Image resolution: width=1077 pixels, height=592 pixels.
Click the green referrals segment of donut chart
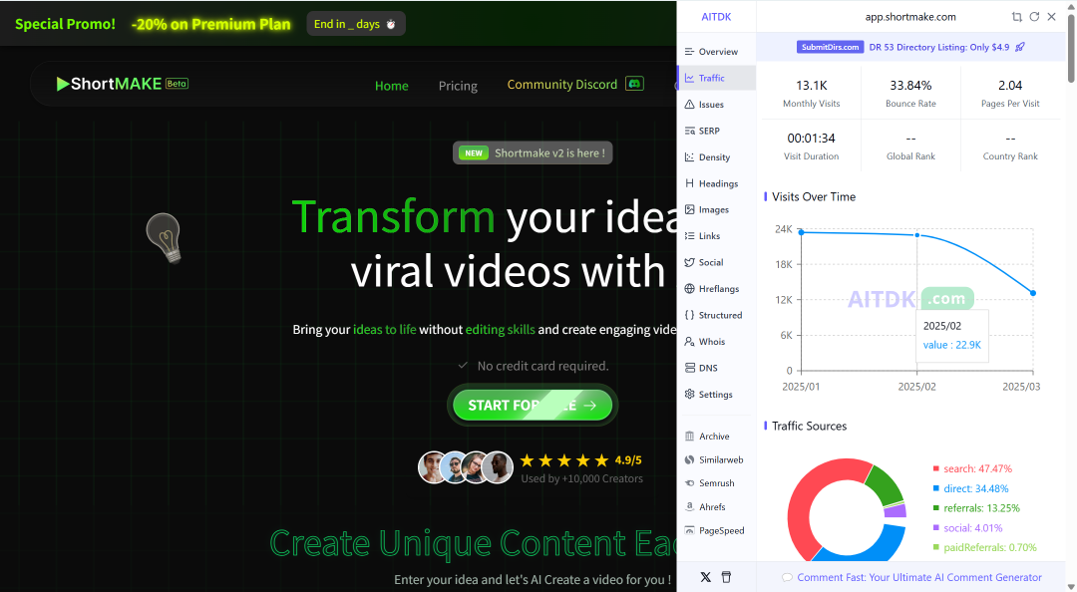click(x=887, y=486)
